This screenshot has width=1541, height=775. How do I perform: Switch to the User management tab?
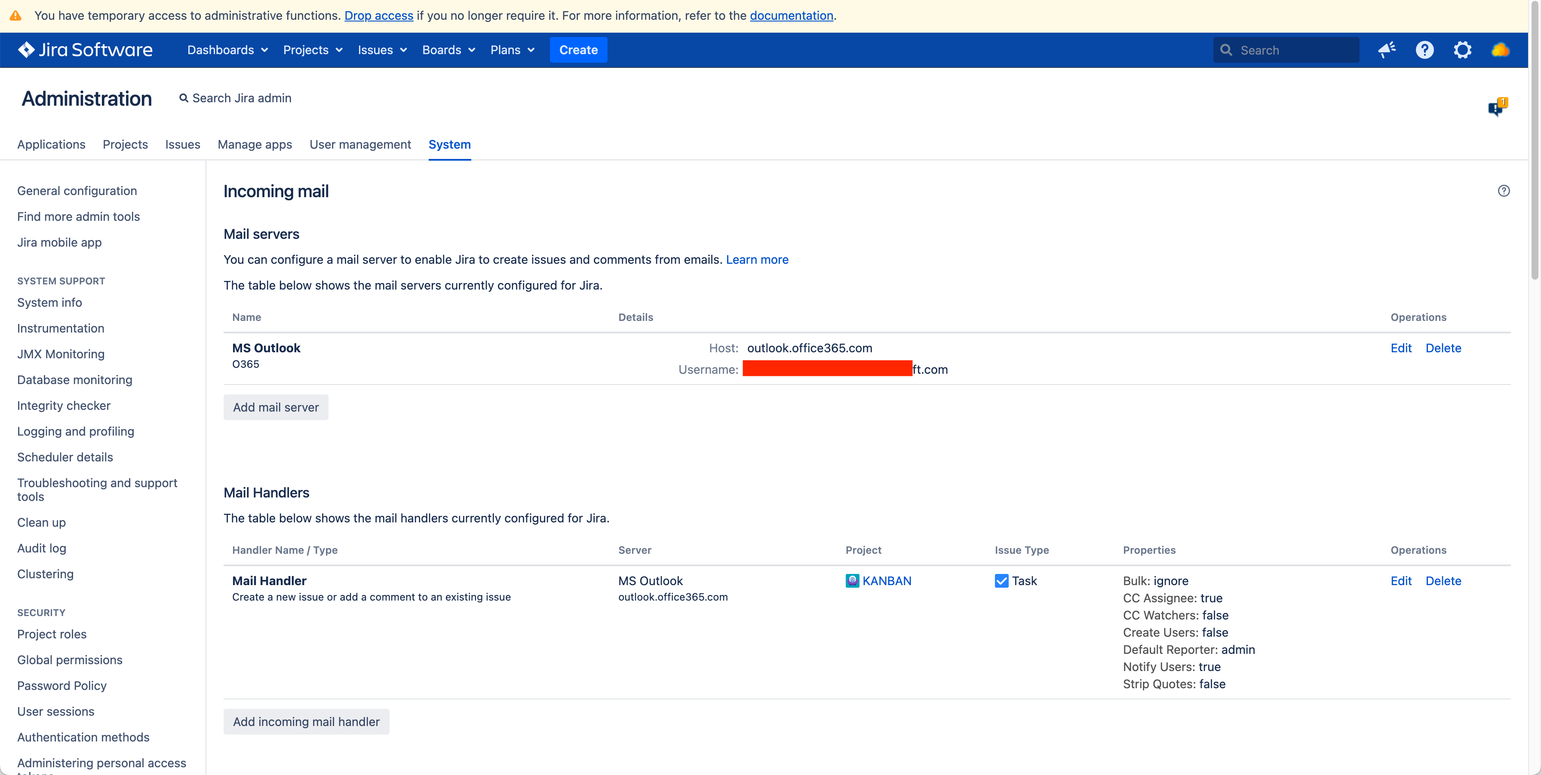360,144
